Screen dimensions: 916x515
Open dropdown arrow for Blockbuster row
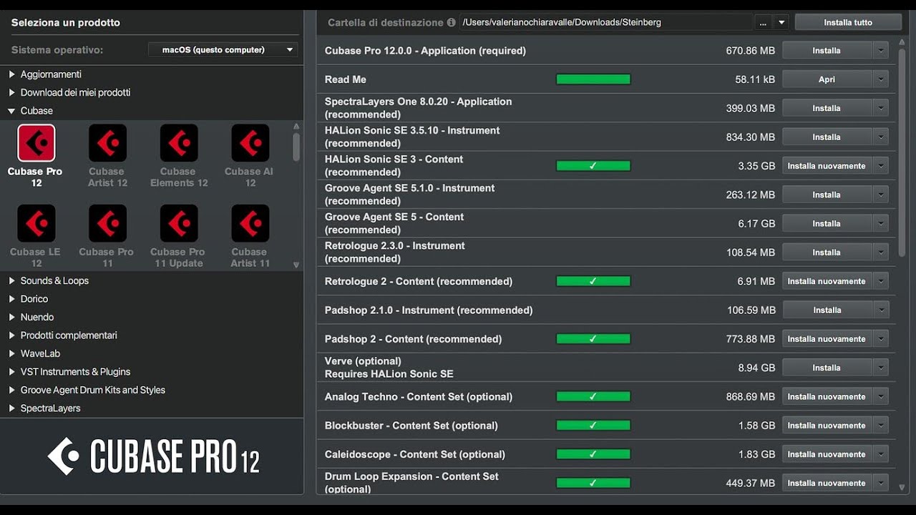click(881, 426)
